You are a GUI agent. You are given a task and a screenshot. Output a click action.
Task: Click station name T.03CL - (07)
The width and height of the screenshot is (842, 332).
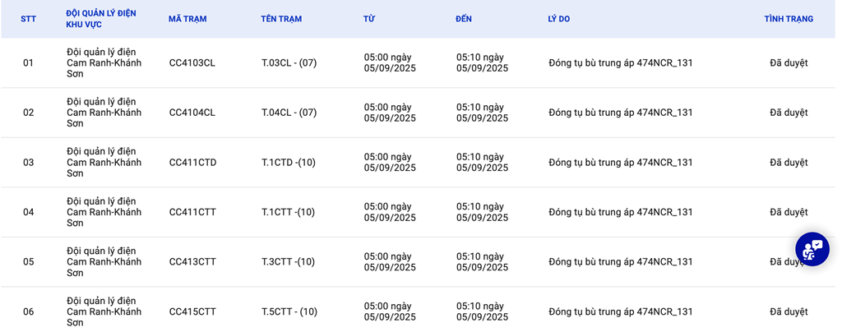tap(289, 62)
